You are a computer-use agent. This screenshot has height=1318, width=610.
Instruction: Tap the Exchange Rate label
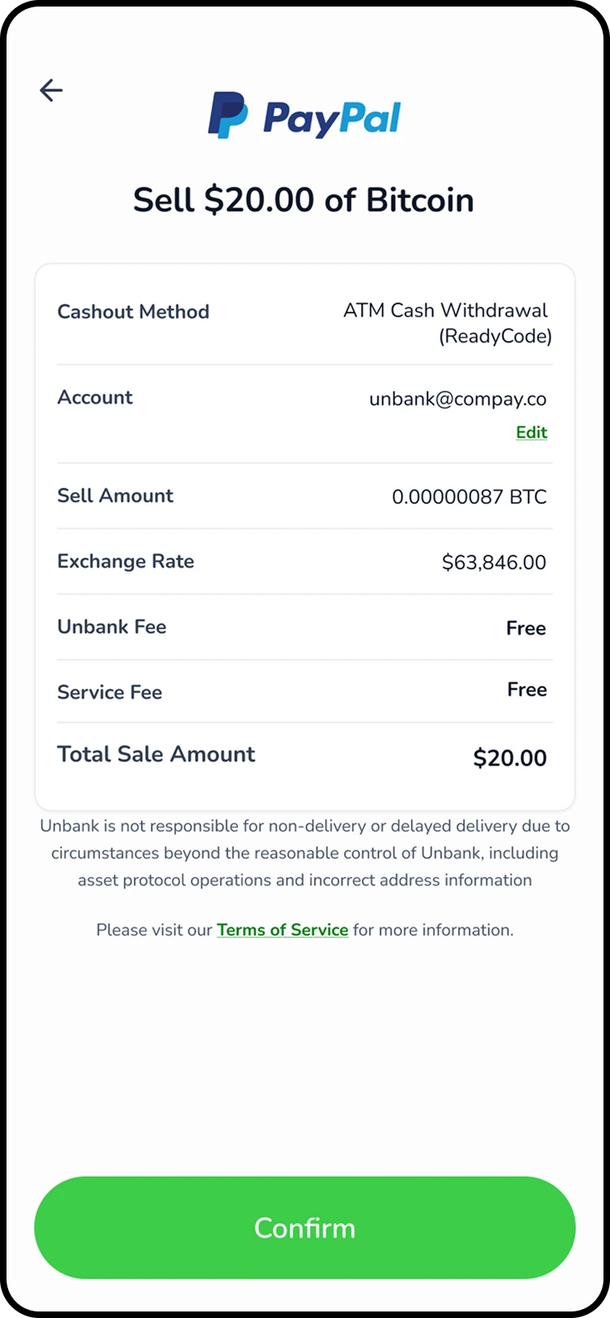click(x=126, y=561)
